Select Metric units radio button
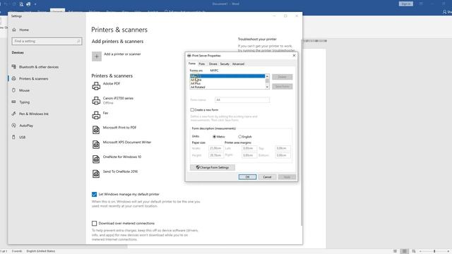 [x=214, y=136]
